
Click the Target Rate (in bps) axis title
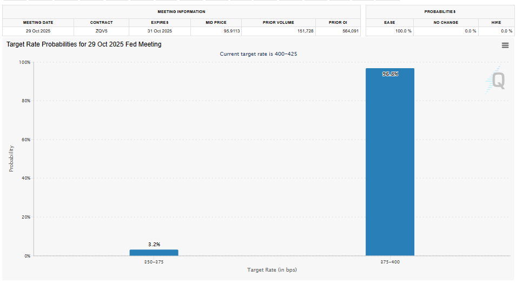click(x=272, y=269)
